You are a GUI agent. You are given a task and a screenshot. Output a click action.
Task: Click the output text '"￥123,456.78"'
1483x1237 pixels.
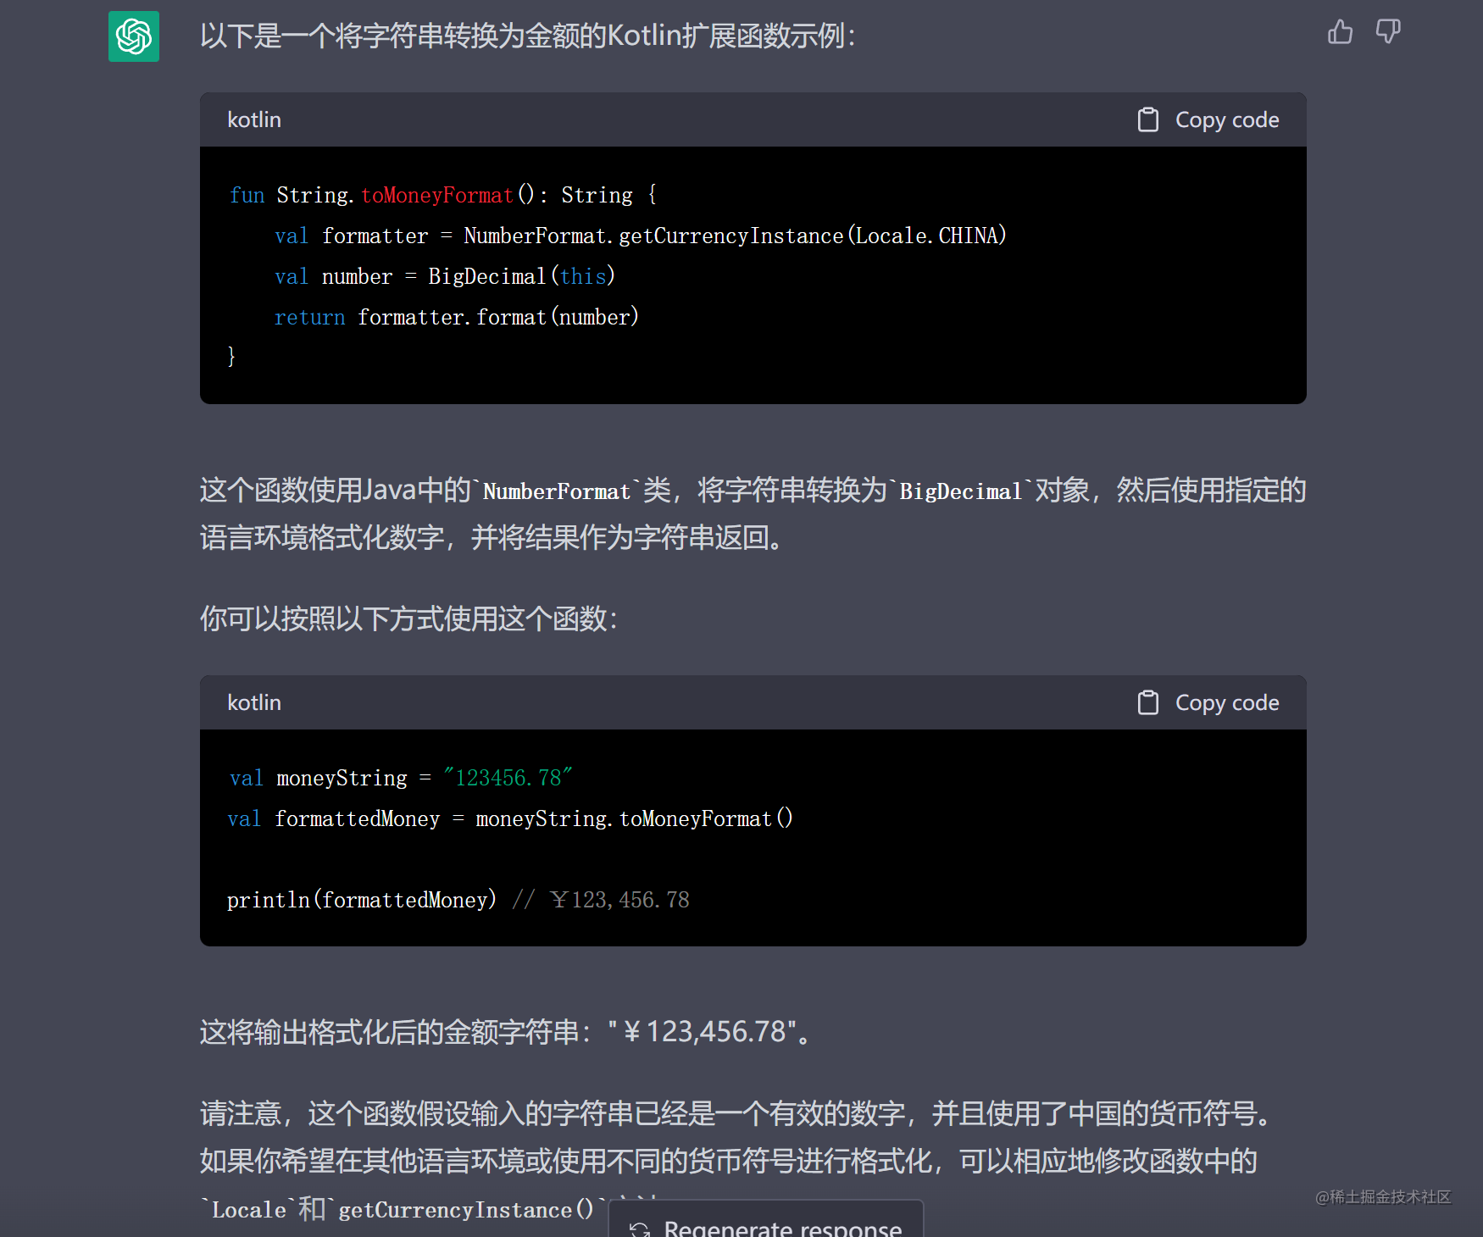[703, 1032]
